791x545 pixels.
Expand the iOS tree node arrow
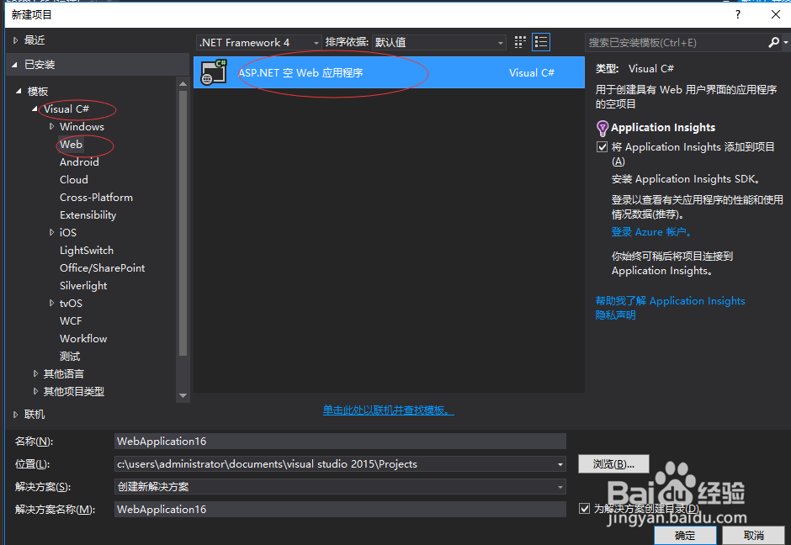pos(51,232)
